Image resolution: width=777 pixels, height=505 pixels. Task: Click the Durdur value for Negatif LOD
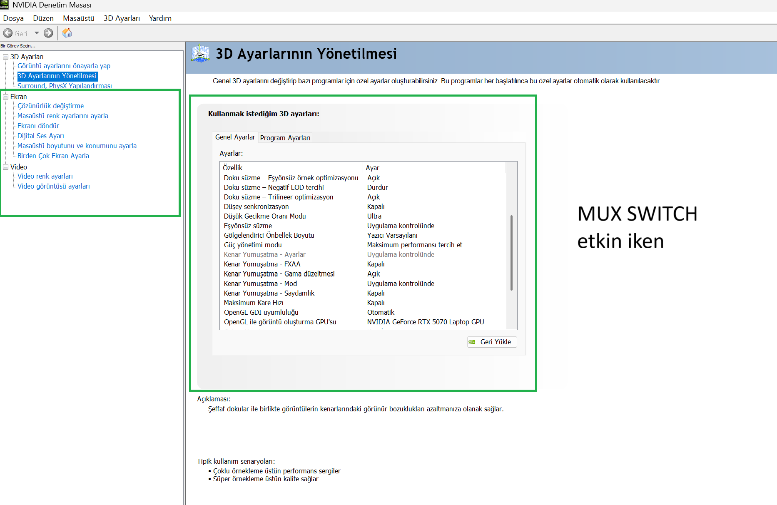point(377,187)
